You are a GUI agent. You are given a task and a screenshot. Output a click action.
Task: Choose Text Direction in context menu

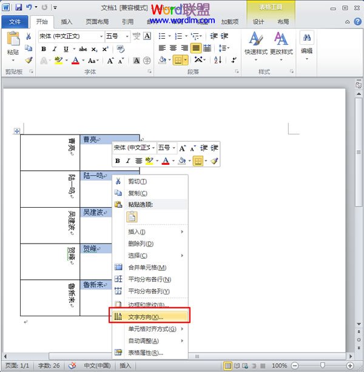pos(150,317)
